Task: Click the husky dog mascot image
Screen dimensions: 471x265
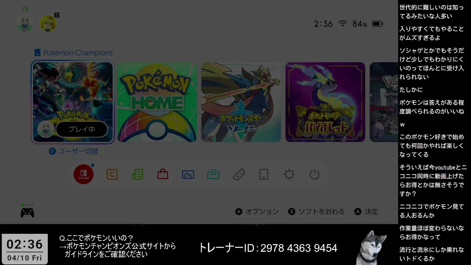Action: click(x=372, y=247)
